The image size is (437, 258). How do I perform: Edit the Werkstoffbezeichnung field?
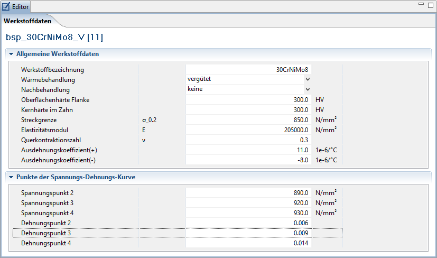tap(248, 69)
